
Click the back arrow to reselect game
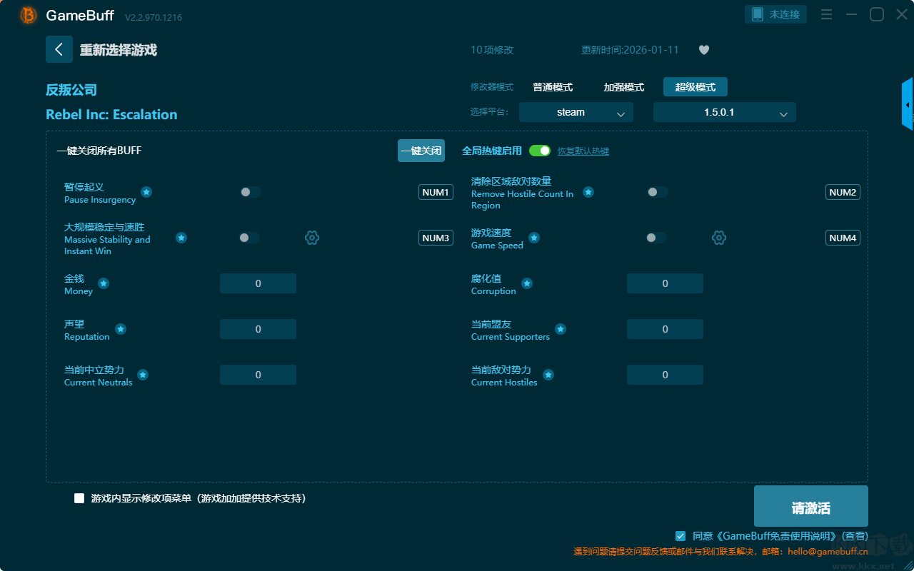59,49
